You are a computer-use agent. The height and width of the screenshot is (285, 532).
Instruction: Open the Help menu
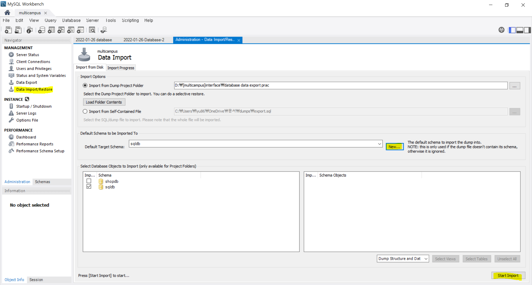(x=149, y=20)
